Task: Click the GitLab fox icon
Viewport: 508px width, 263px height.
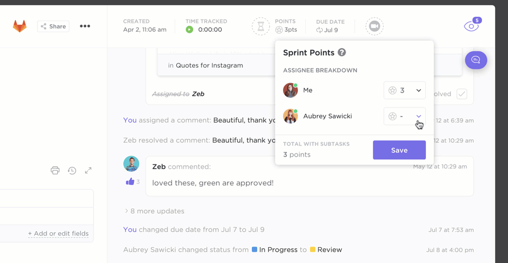Action: click(20, 26)
